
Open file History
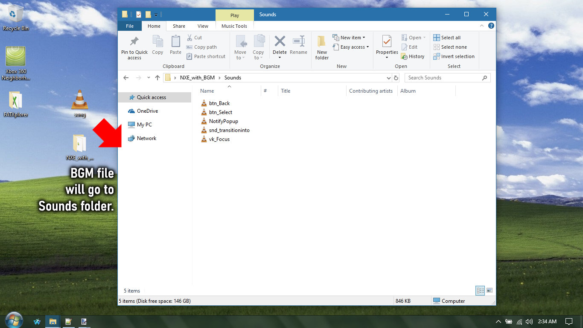pyautogui.click(x=413, y=56)
